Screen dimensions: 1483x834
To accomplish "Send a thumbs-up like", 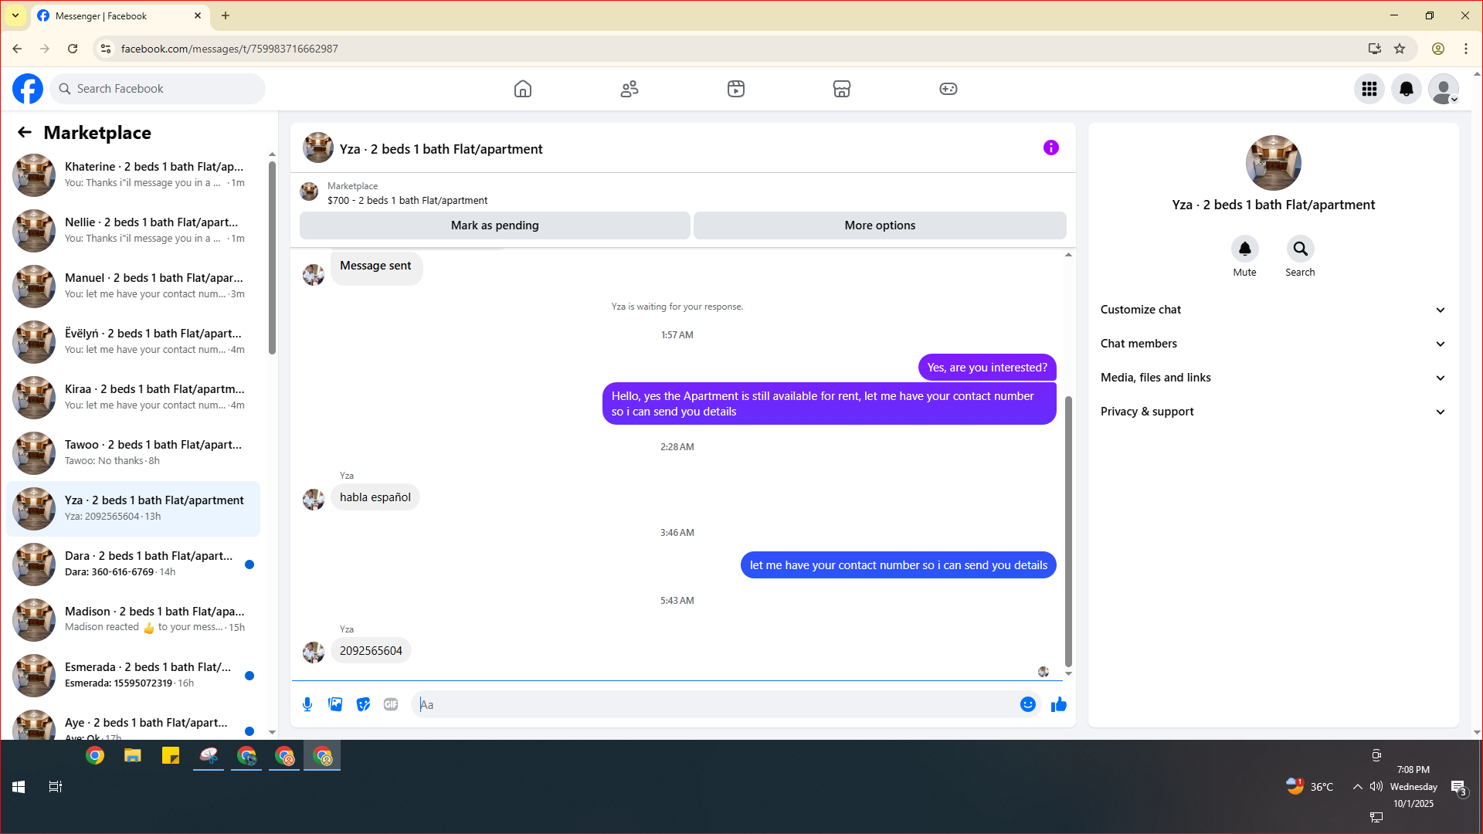I will point(1059,704).
